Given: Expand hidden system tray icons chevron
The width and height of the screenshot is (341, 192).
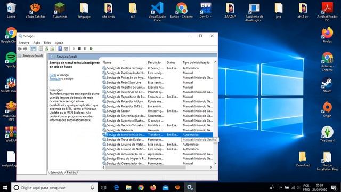Looking at the screenshot, I should tap(281, 187).
